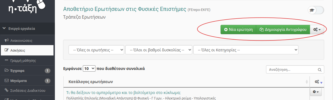
Task: Click the magnifier icon in the search box
Action: pos(319,70)
